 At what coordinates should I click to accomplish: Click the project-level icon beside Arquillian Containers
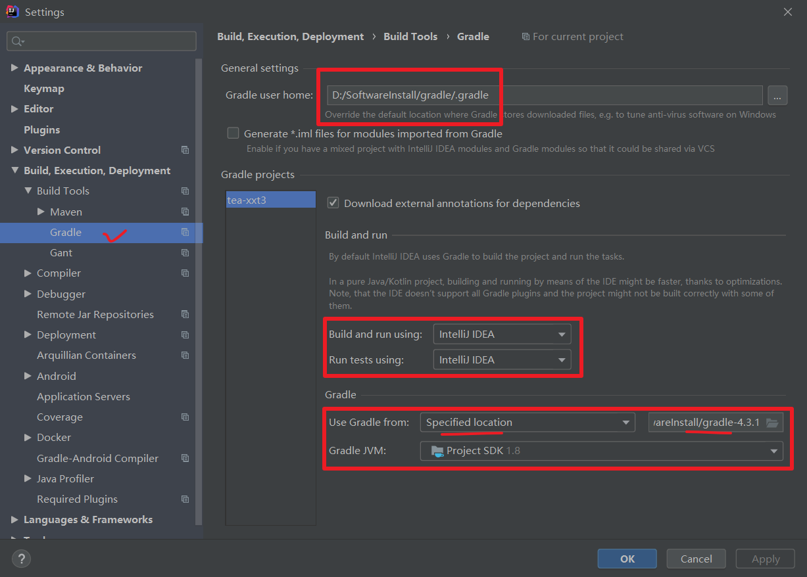tap(185, 356)
